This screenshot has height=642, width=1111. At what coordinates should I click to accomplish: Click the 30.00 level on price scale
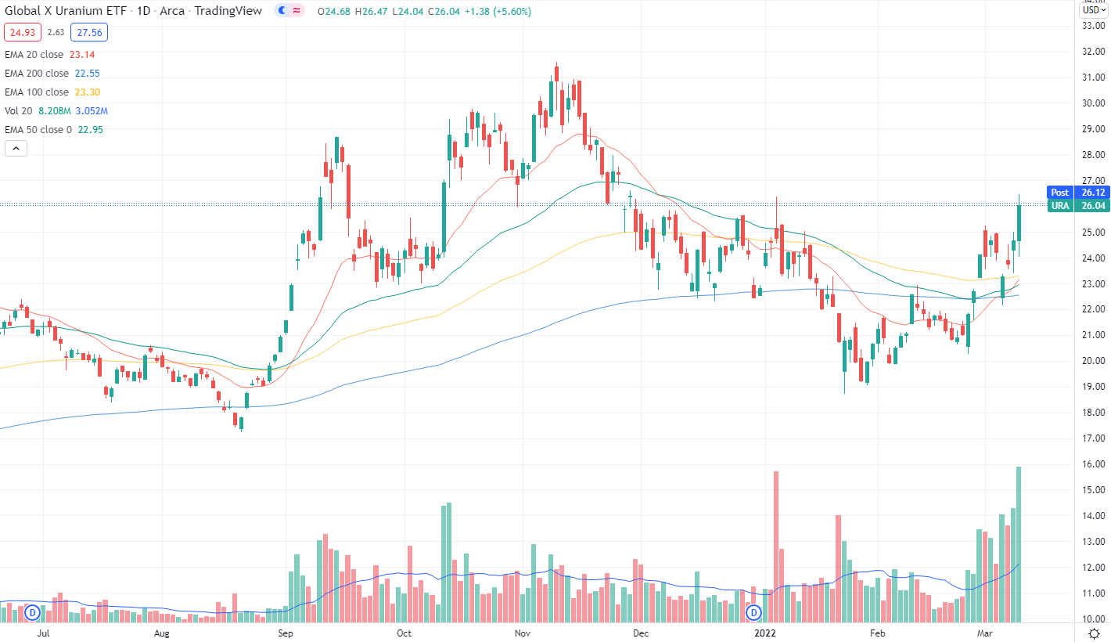click(x=1092, y=103)
